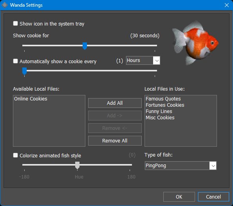This screenshot has height=206, width=233.
Task: Dismiss the dialog with Cancel button
Action: point(213,197)
